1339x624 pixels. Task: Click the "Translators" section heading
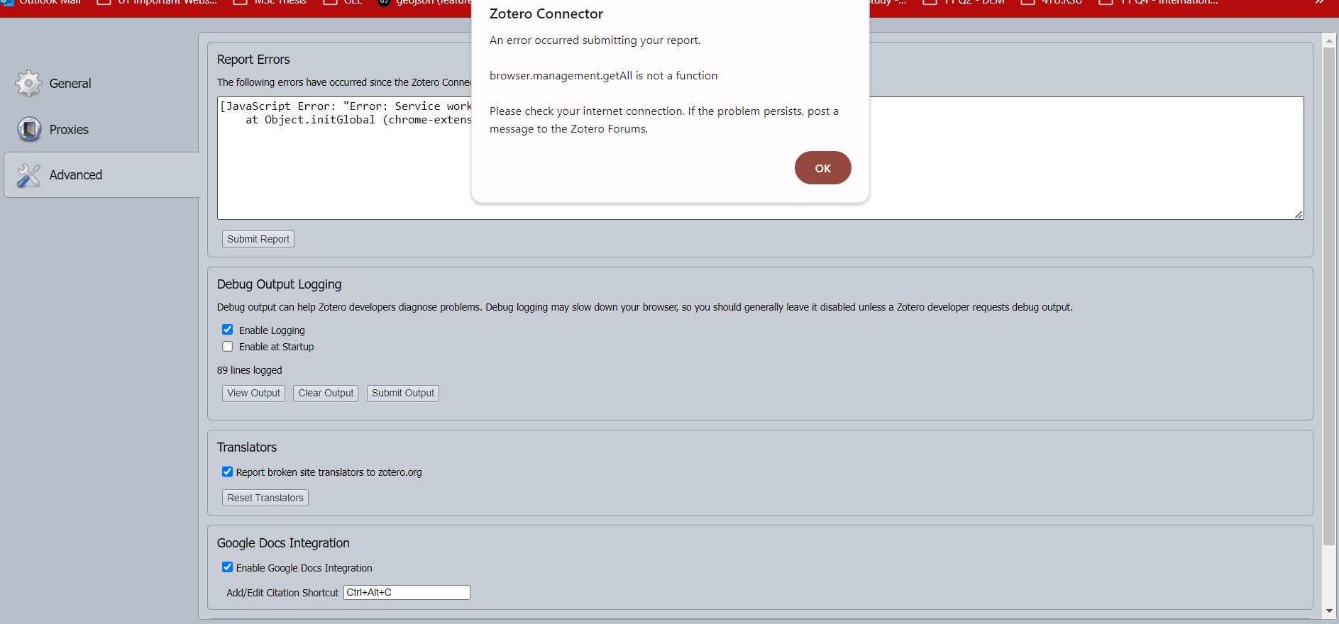click(x=247, y=447)
